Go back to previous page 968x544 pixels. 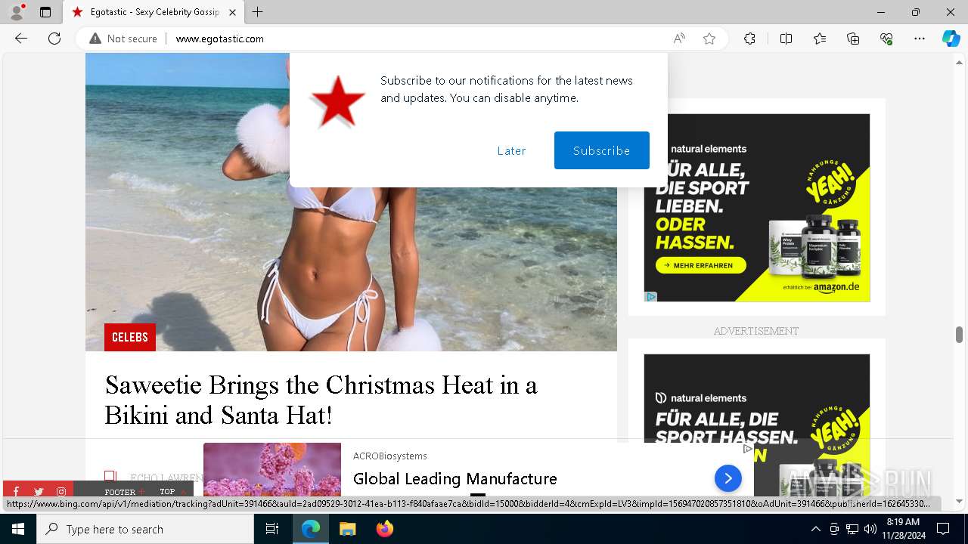click(21, 39)
